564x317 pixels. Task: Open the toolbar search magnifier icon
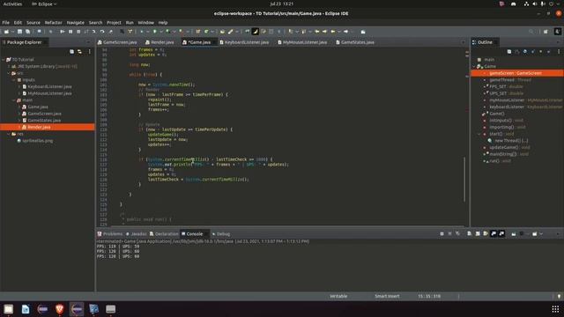point(531,32)
